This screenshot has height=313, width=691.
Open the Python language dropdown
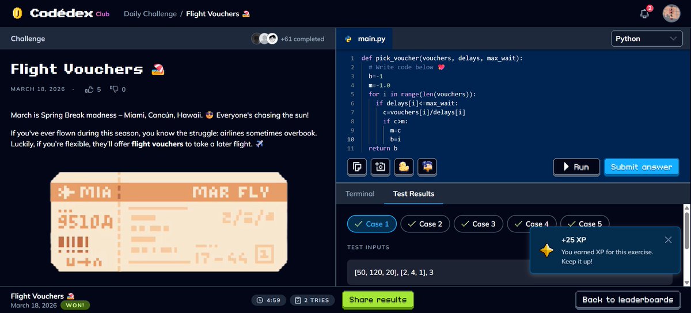[646, 39]
